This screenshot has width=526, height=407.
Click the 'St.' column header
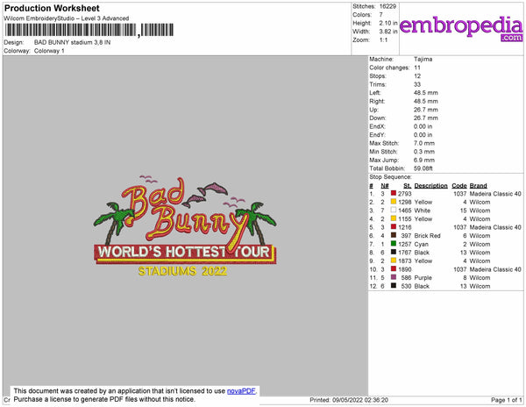point(408,186)
